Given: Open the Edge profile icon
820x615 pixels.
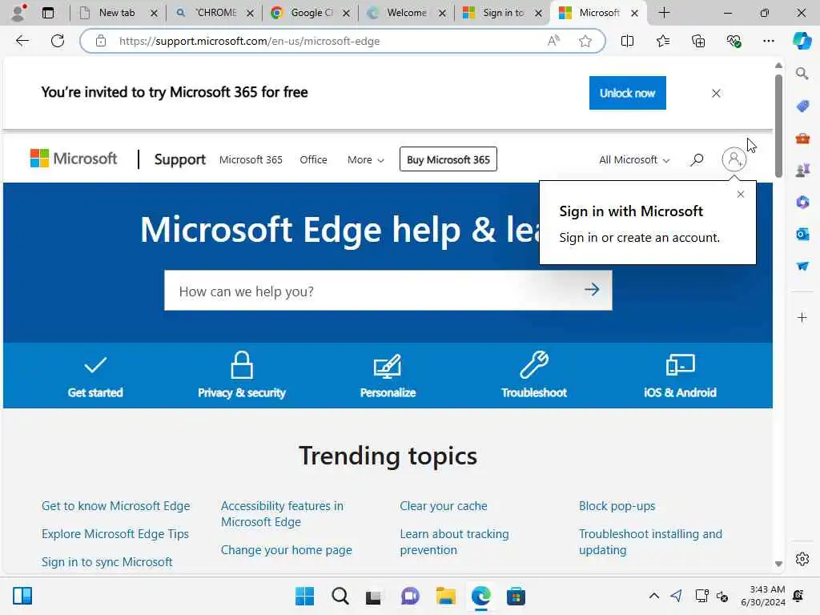Looking at the screenshot, I should pos(19,13).
